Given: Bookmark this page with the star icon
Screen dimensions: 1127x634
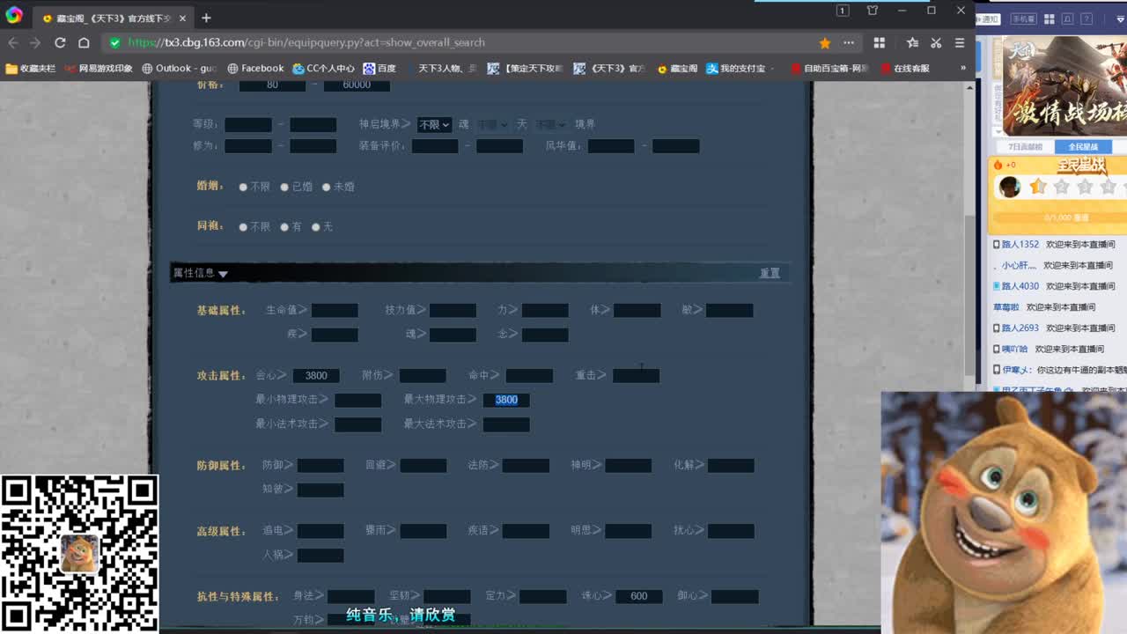Looking at the screenshot, I should (825, 42).
